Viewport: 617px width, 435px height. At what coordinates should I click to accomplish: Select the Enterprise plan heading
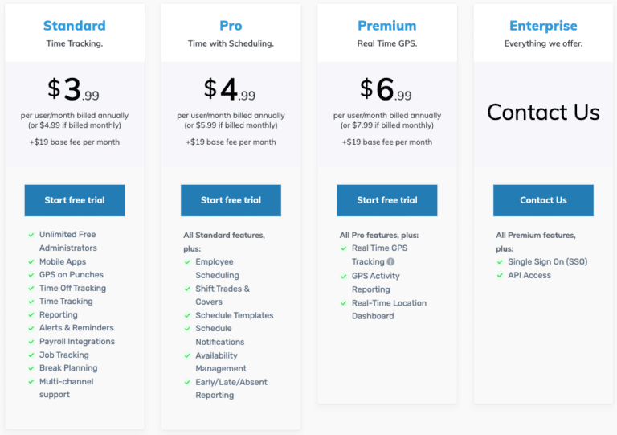tap(543, 26)
